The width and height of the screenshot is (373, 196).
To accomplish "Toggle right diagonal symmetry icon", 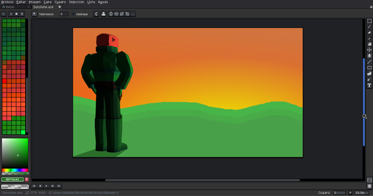I will click(x=122, y=14).
